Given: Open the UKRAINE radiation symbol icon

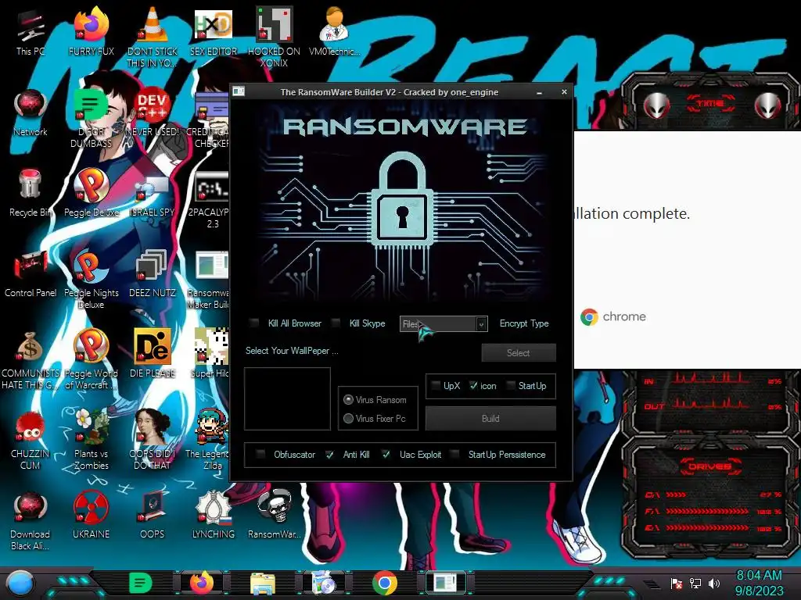Looking at the screenshot, I should pyautogui.click(x=91, y=507).
